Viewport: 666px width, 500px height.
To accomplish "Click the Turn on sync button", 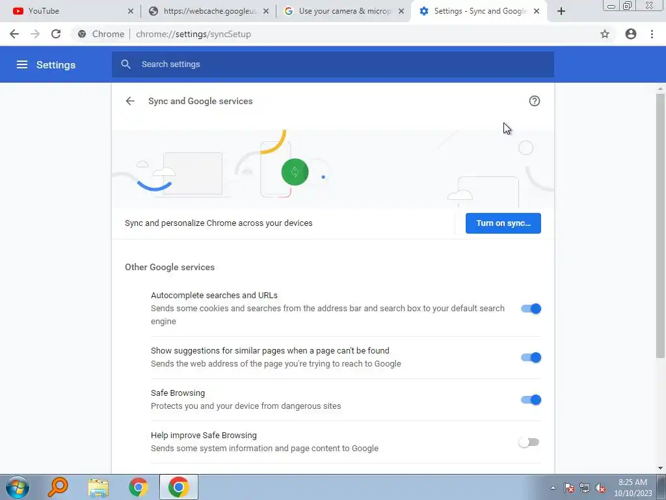I will pos(503,223).
